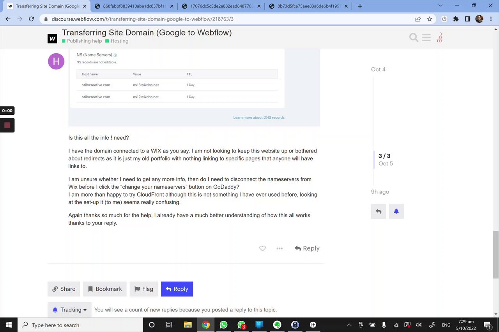499x332 pixels.
Task: Open the Windows notification center icon
Action: pos(487,325)
